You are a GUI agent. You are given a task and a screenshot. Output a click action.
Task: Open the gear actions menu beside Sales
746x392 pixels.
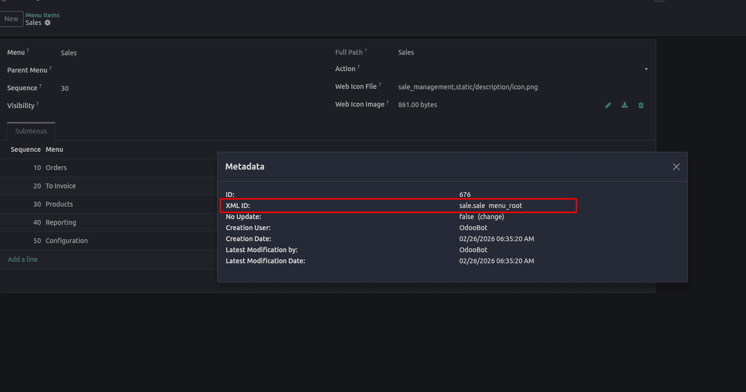tap(47, 23)
